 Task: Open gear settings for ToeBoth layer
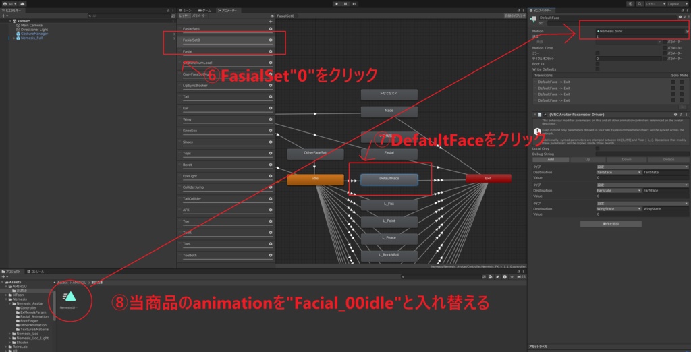pos(271,255)
